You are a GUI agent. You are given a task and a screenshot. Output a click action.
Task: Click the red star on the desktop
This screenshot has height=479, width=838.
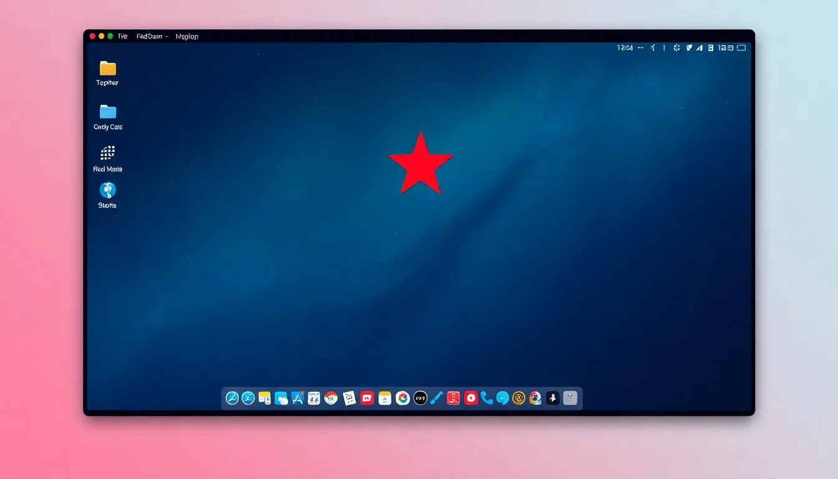421,165
